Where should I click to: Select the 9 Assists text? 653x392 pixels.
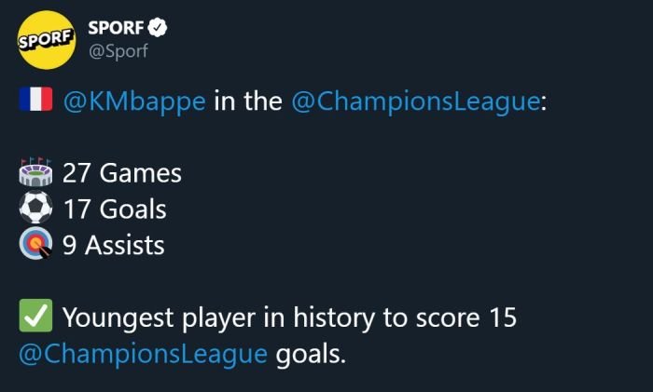click(114, 245)
